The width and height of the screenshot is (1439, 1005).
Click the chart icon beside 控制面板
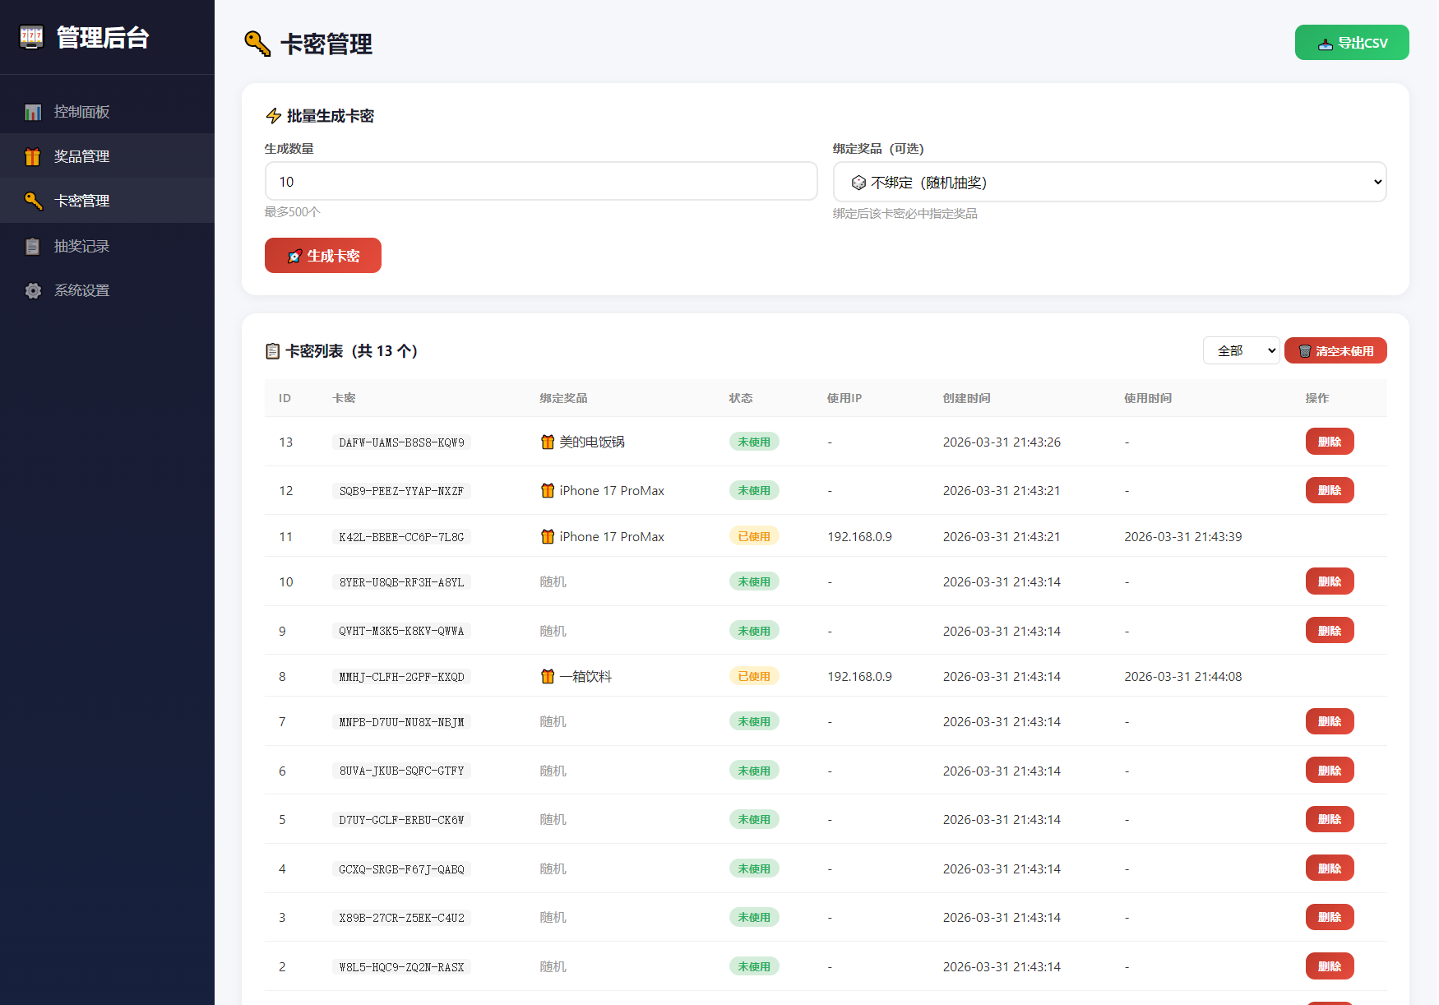pyautogui.click(x=32, y=112)
